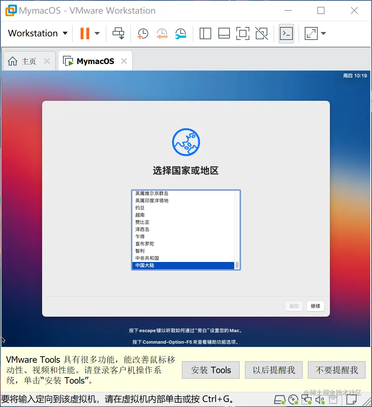The image size is (372, 407).
Task: Click the sound card status icon
Action: 320,400
